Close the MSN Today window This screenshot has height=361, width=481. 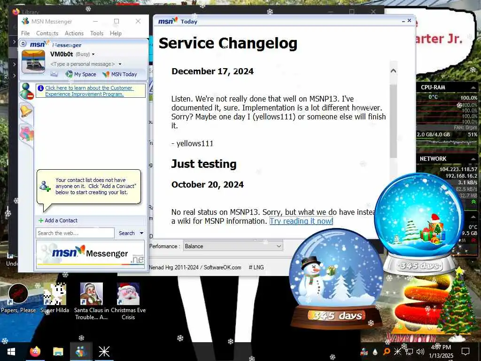[409, 20]
